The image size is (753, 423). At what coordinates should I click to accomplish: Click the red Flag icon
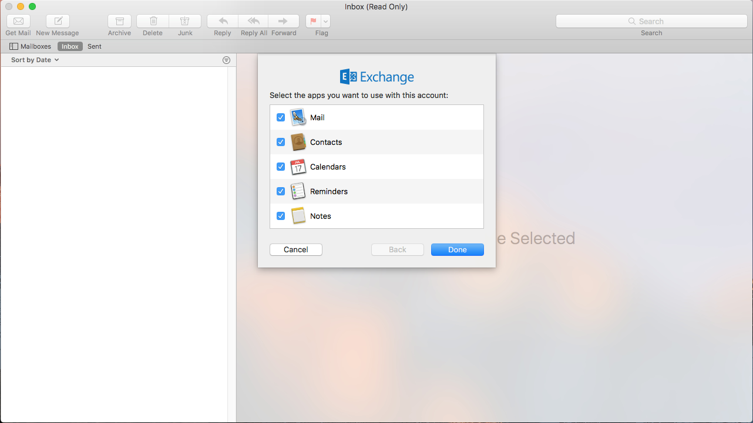pyautogui.click(x=313, y=21)
